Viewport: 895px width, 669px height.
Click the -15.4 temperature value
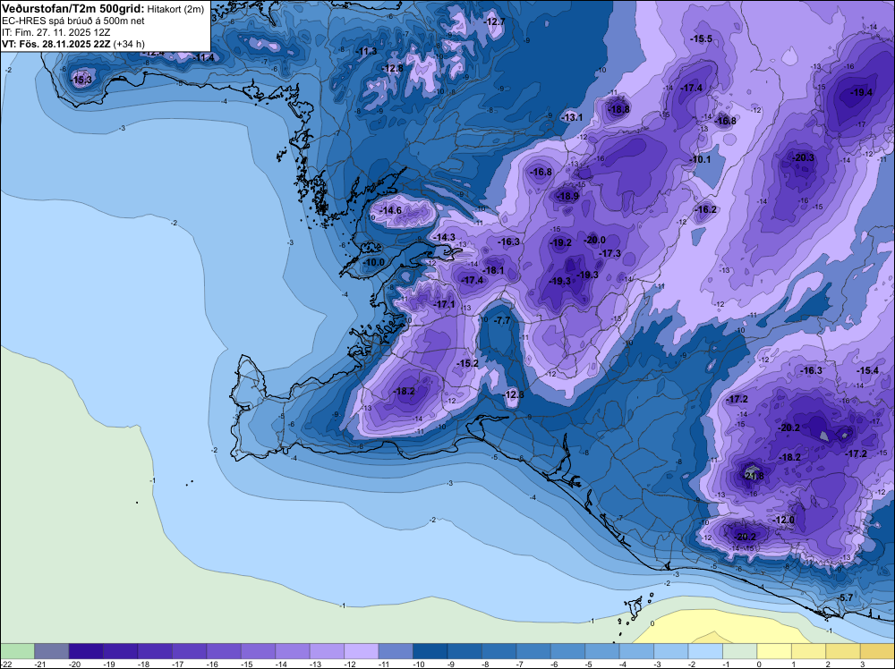(868, 370)
